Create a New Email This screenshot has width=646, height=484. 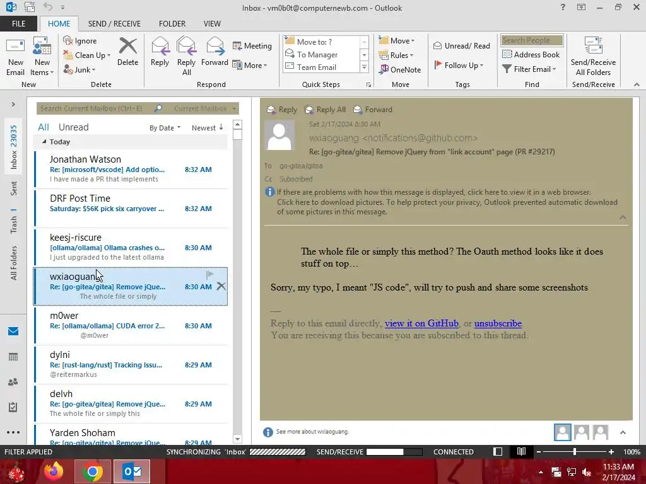point(16,57)
